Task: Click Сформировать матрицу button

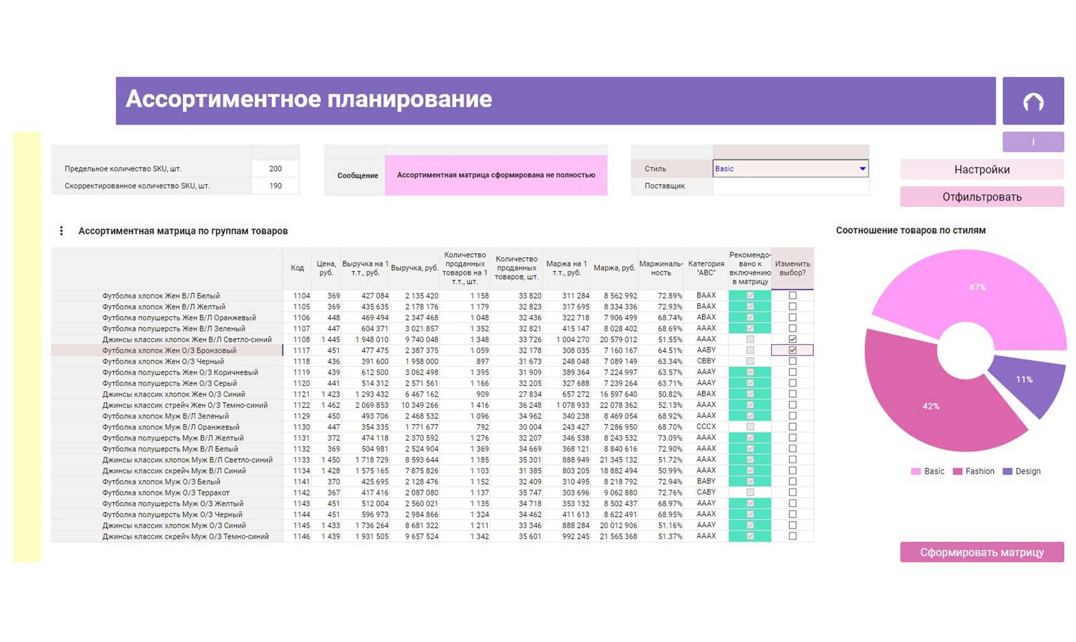Action: coord(981,552)
